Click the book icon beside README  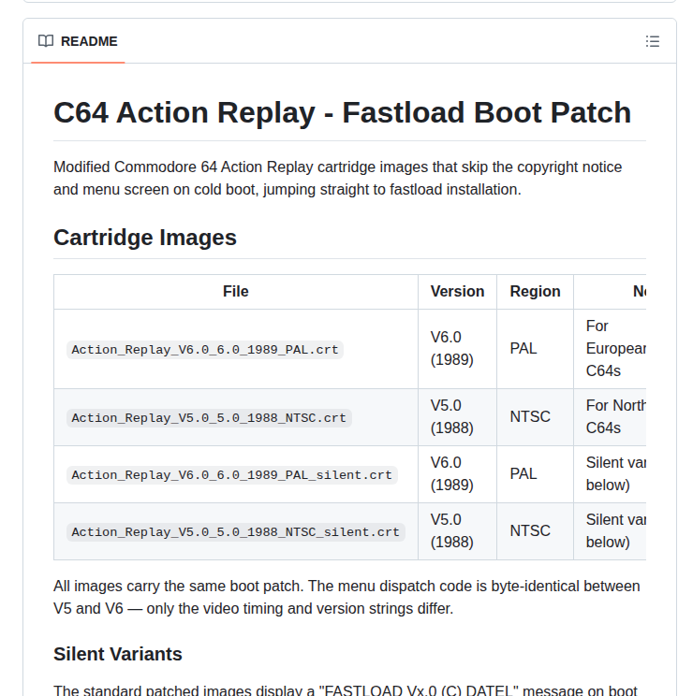tap(46, 41)
